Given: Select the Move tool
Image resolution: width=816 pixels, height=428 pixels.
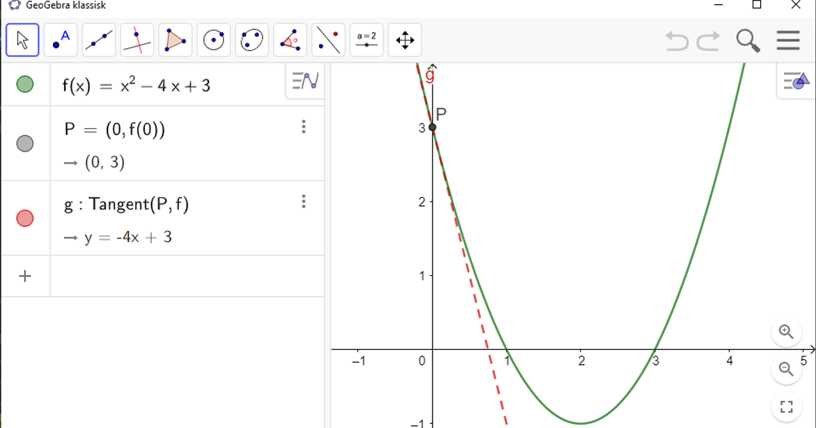Looking at the screenshot, I should [x=22, y=40].
